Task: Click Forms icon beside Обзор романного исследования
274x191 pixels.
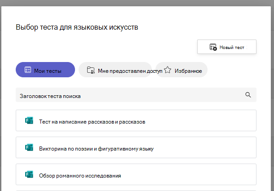Action: [x=29, y=174]
